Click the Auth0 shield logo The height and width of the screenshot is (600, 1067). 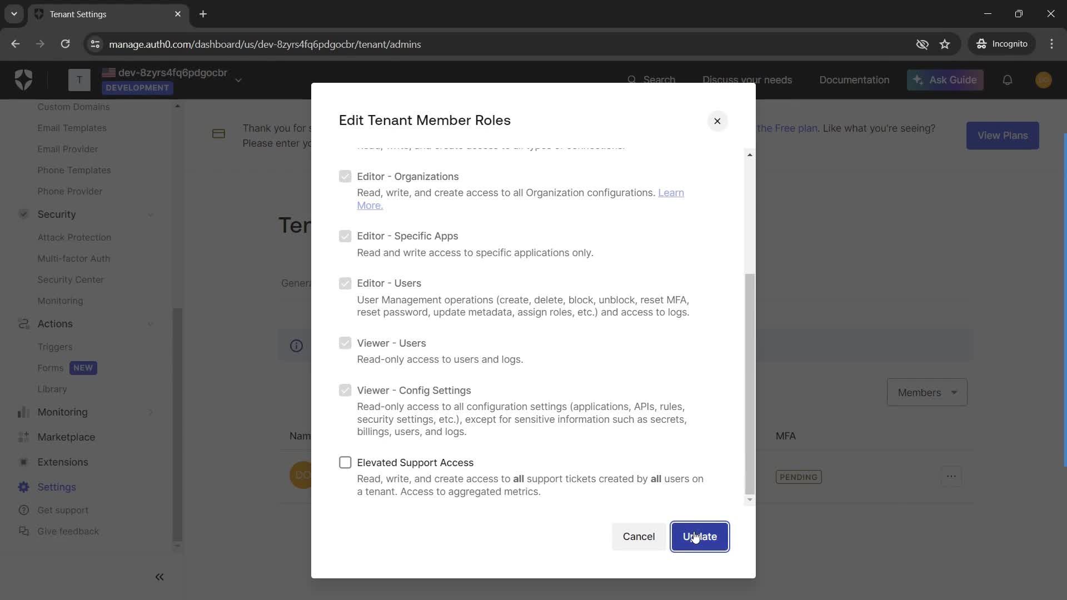tap(23, 80)
